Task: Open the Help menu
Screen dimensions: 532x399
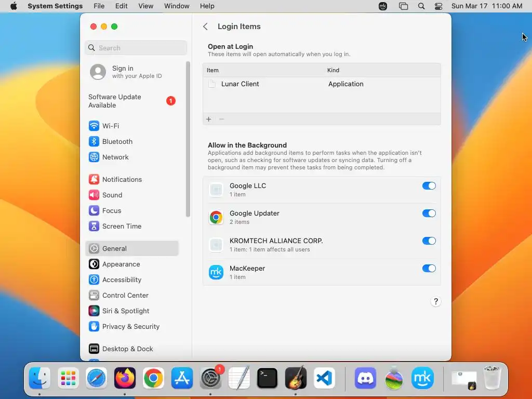Action: (x=207, y=6)
